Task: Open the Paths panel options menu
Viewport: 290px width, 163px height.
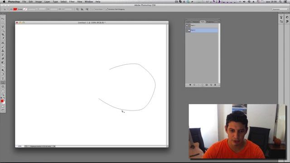Action: coord(218,22)
